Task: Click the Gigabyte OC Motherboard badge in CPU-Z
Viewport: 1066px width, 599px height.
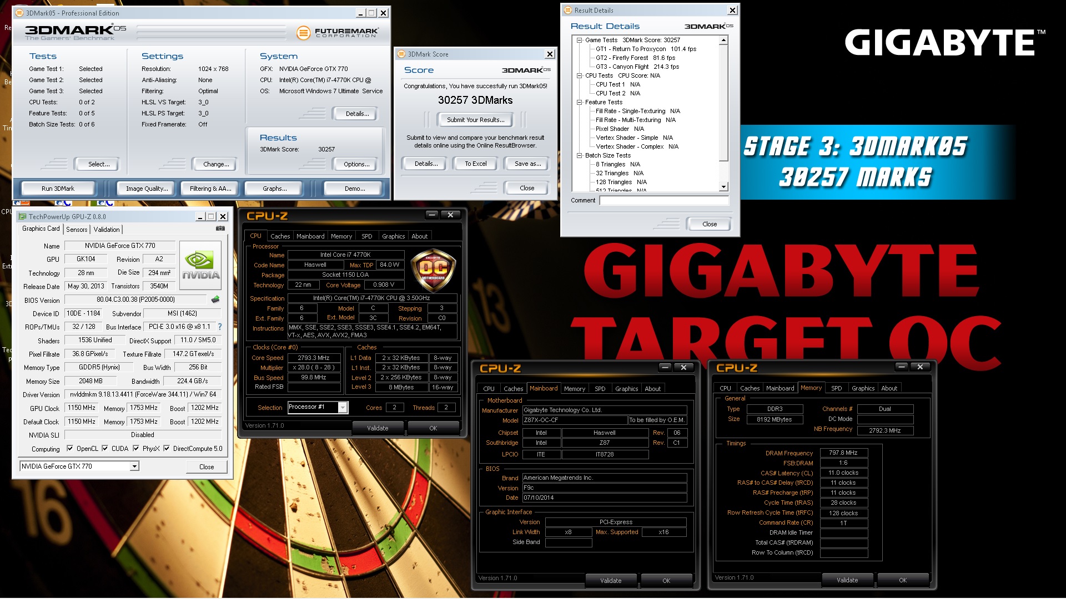Action: pos(433,271)
